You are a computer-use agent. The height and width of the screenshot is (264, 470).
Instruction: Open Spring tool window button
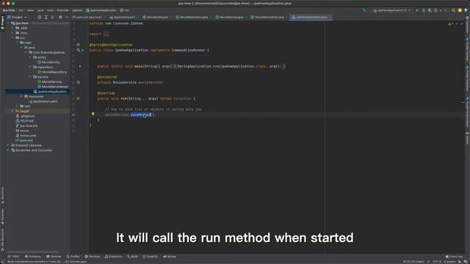tap(170, 257)
